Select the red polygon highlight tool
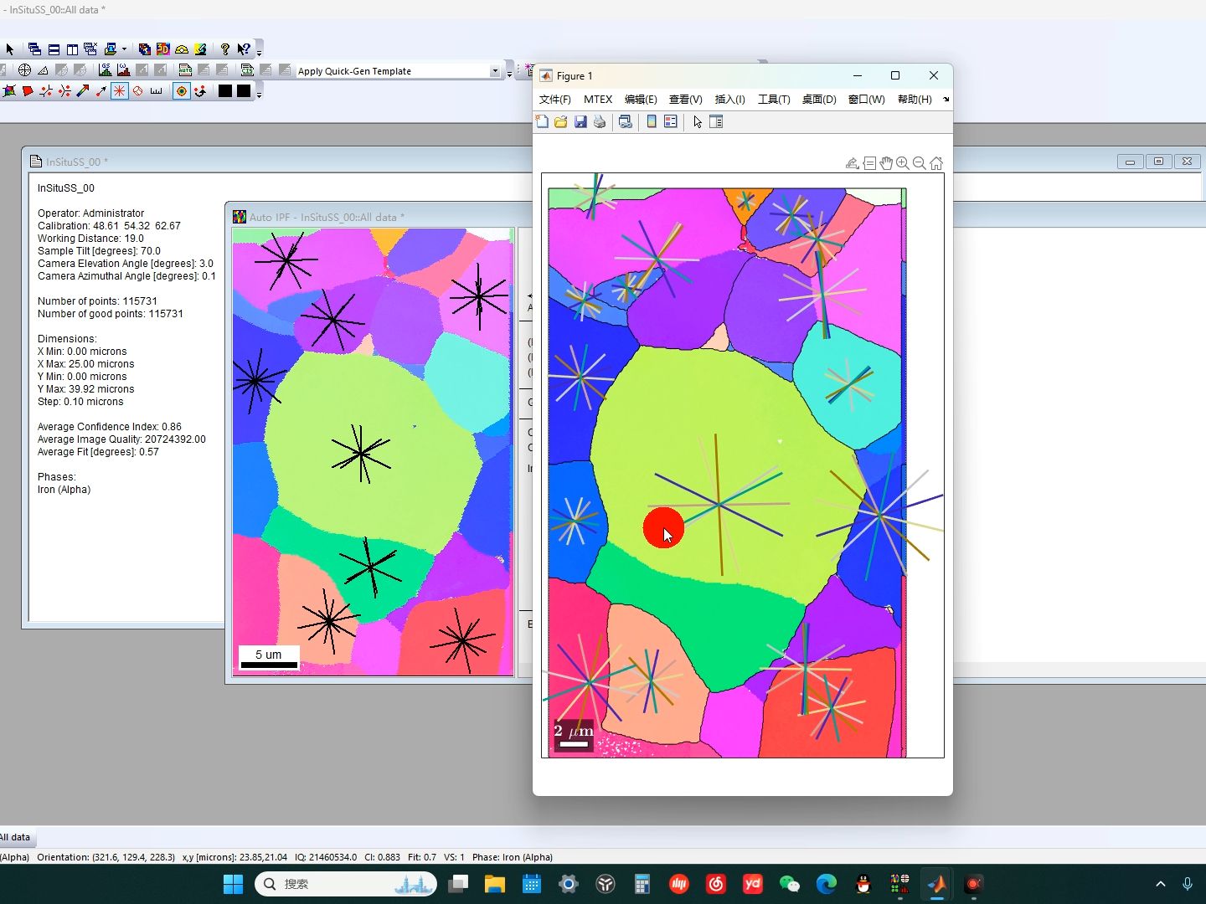1206x904 pixels. click(28, 91)
